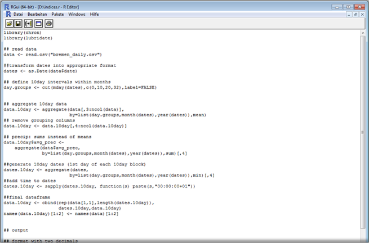This screenshot has height=243, width=369.
Task: Click the line 'library(chron)'
Action: (23, 33)
